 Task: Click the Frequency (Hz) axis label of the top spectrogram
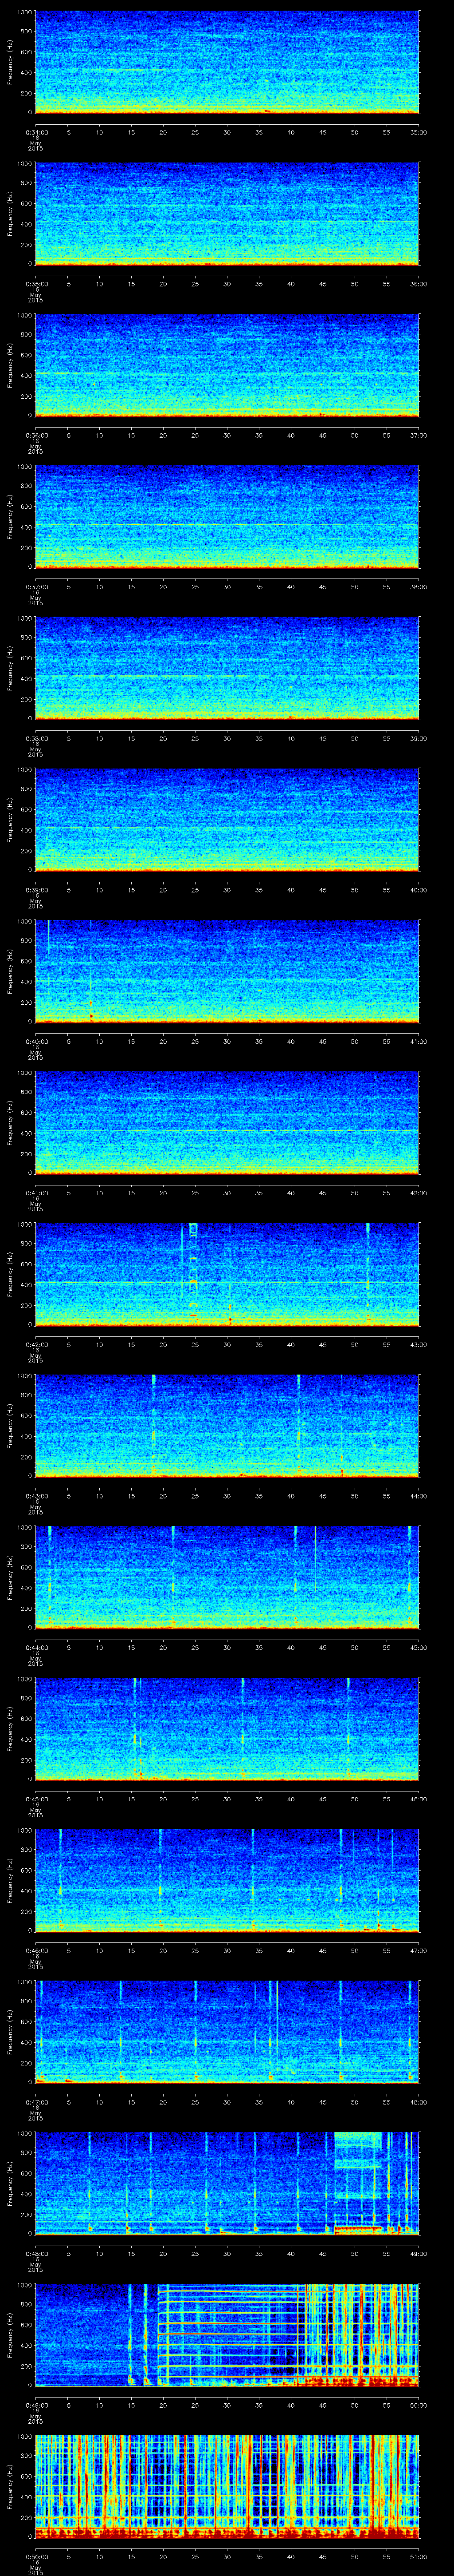click(x=10, y=62)
